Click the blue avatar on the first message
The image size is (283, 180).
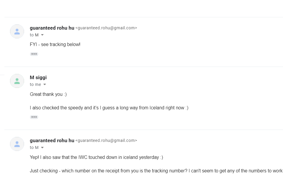[x=17, y=31]
